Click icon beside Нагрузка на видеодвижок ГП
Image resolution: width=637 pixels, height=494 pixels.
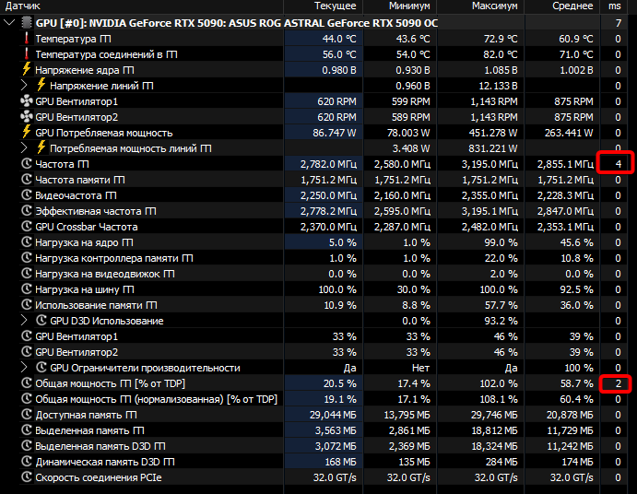coord(27,274)
